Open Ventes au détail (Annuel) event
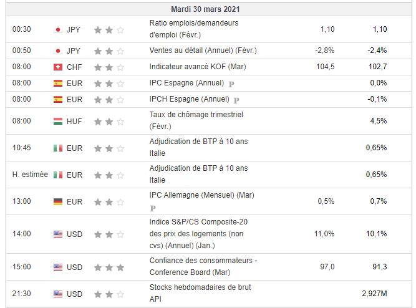This screenshot has width=416, height=308. 203,51
